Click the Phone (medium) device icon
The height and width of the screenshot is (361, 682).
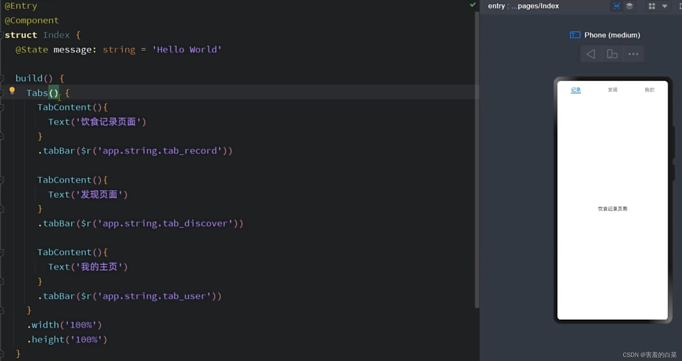[x=575, y=35]
